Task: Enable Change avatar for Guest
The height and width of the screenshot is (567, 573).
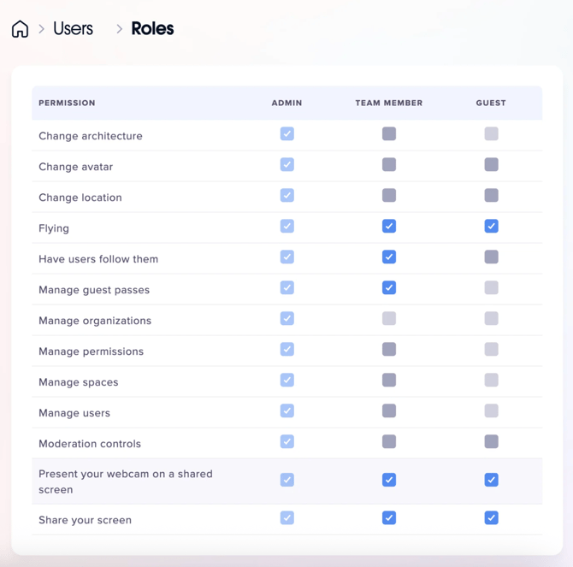Action: coord(491,165)
